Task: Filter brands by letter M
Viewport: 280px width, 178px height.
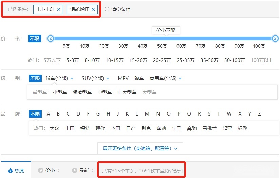Action: [147, 114]
